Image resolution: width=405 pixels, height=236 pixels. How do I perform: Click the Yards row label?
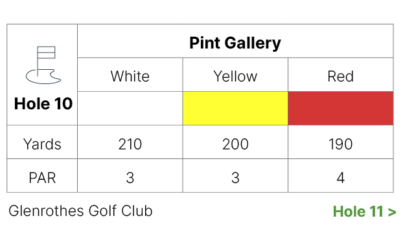42,144
